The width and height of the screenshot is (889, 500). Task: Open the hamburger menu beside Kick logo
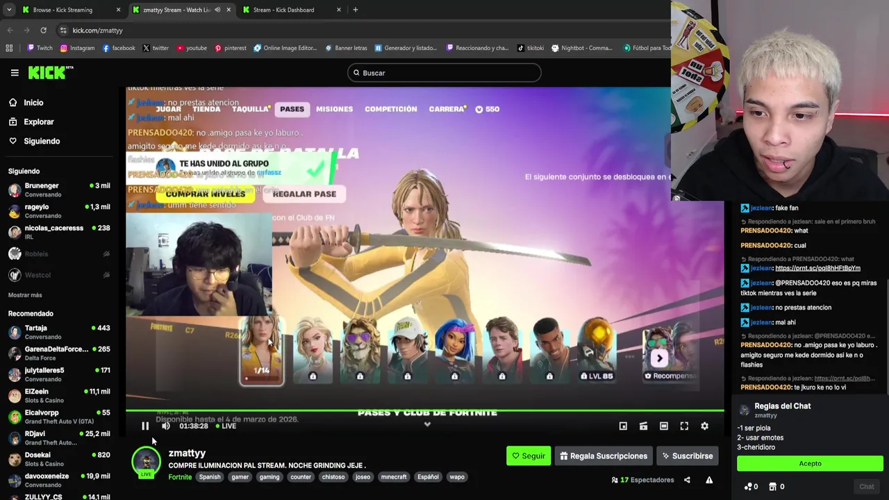tap(15, 72)
